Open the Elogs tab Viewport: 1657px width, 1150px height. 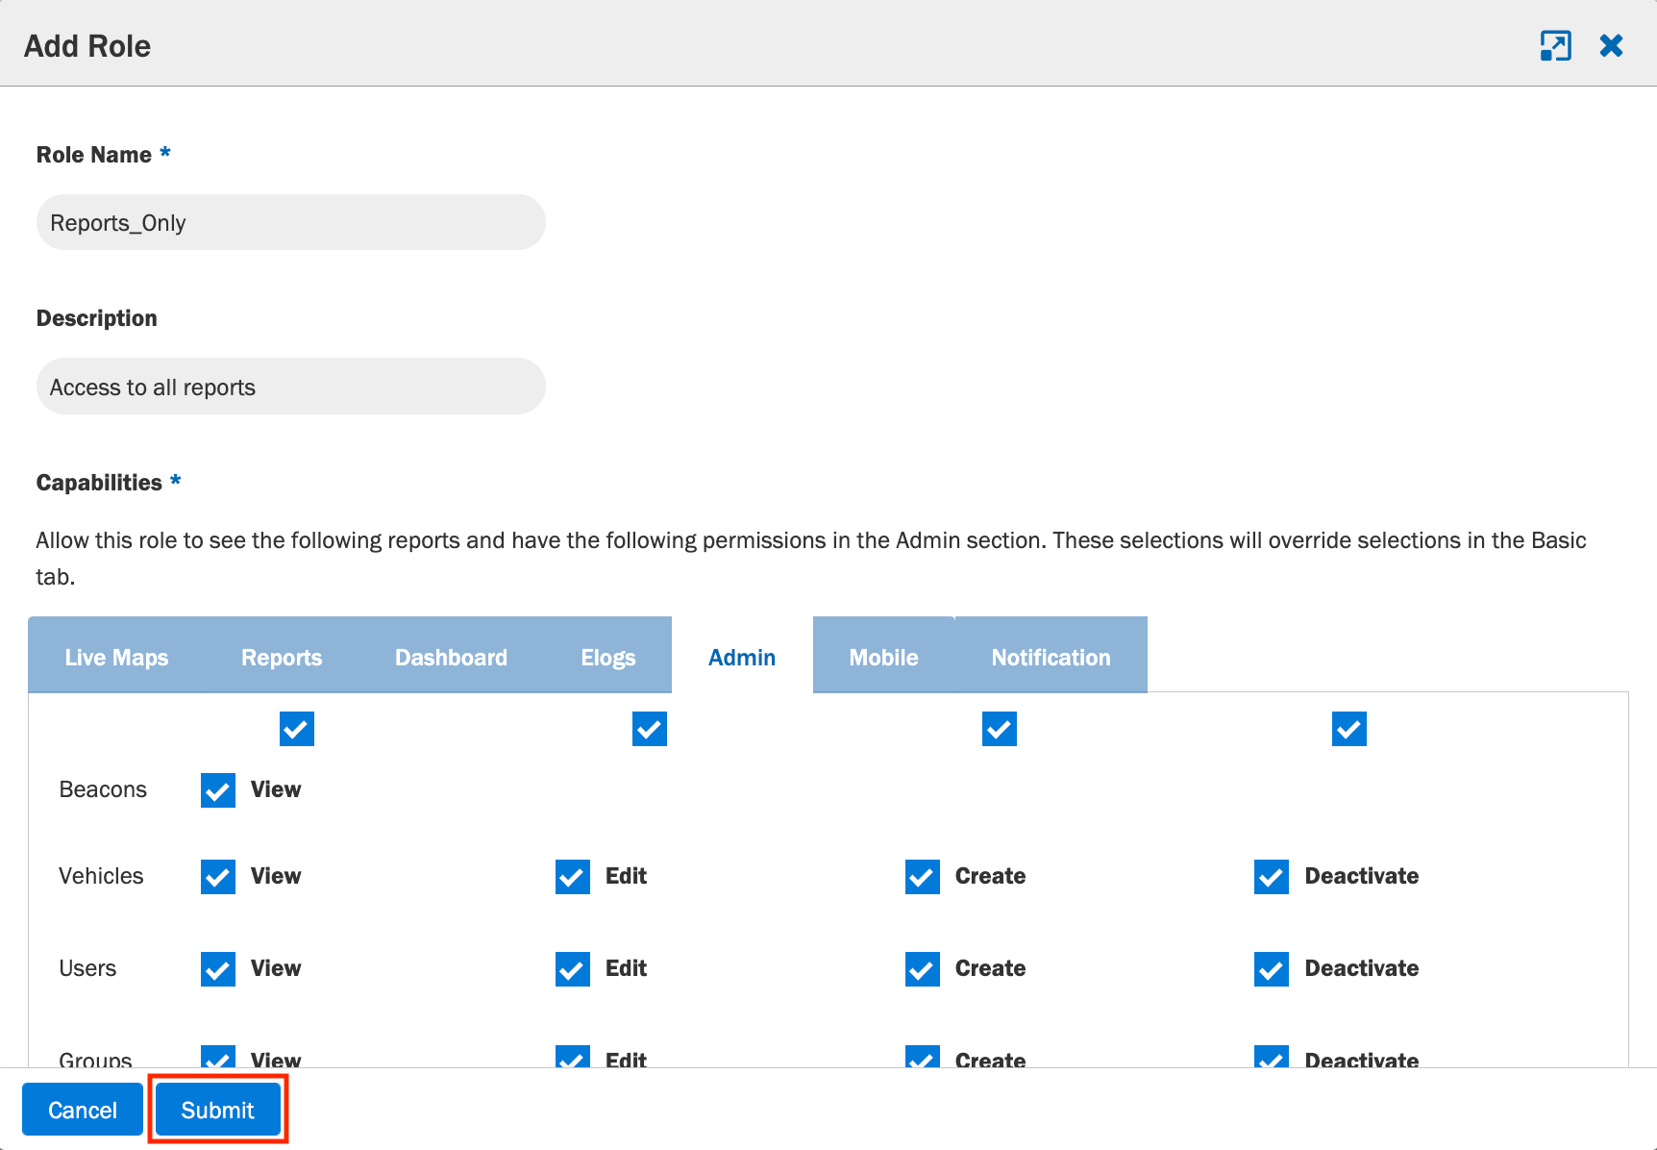click(608, 657)
